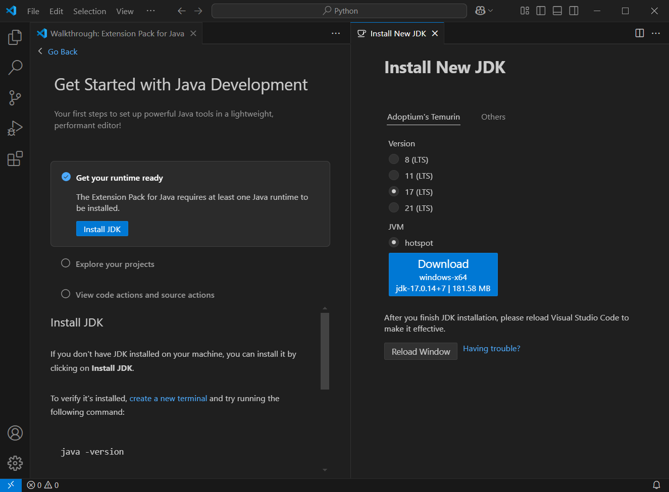The height and width of the screenshot is (492, 669).
Task: Activate the Install New JDK editor tab
Action: point(398,33)
